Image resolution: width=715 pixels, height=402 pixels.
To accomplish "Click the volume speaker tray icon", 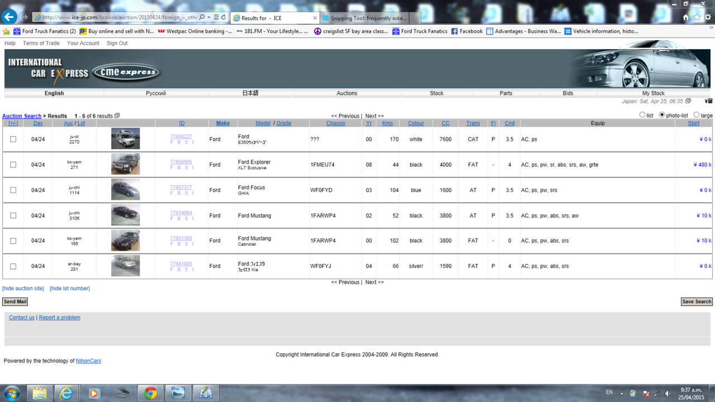I will (668, 394).
